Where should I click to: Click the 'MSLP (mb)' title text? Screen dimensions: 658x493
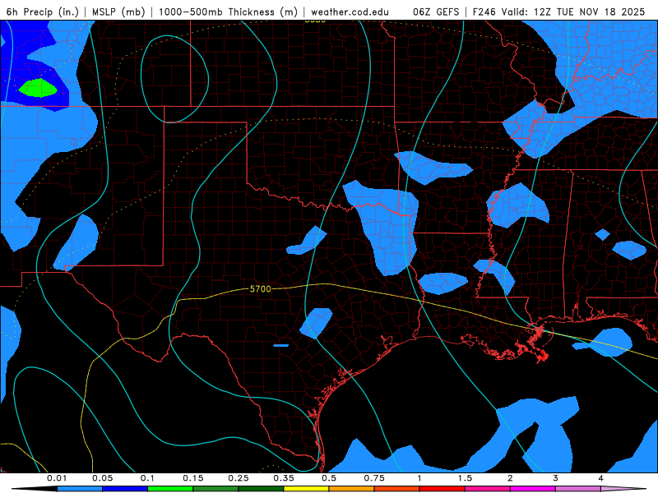pos(118,12)
